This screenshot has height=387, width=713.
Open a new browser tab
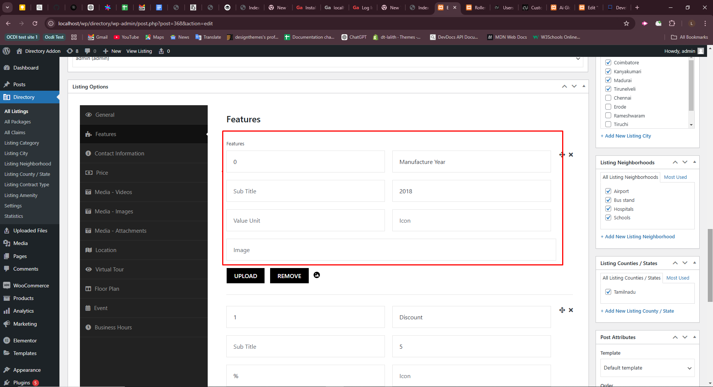click(x=637, y=7)
